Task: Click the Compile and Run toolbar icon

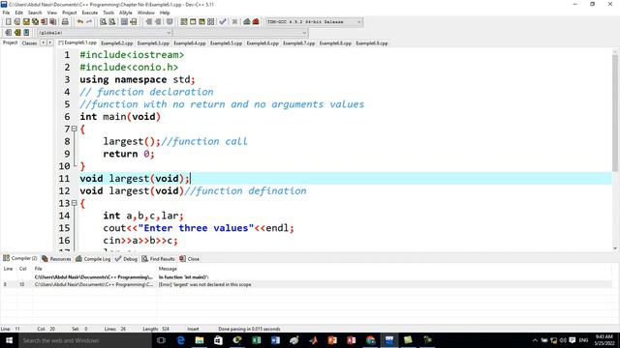Action: coord(202,21)
